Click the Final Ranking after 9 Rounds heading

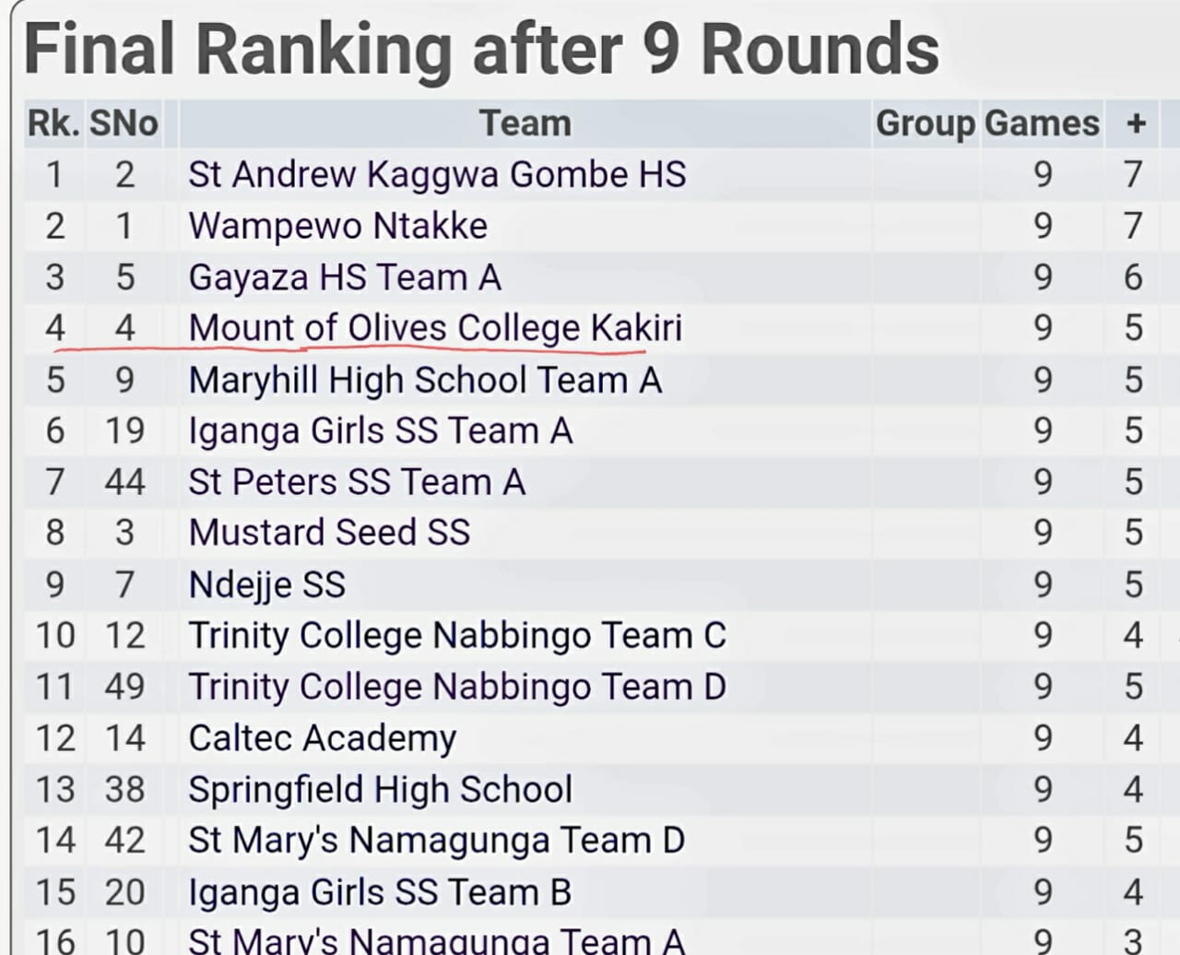481,50
